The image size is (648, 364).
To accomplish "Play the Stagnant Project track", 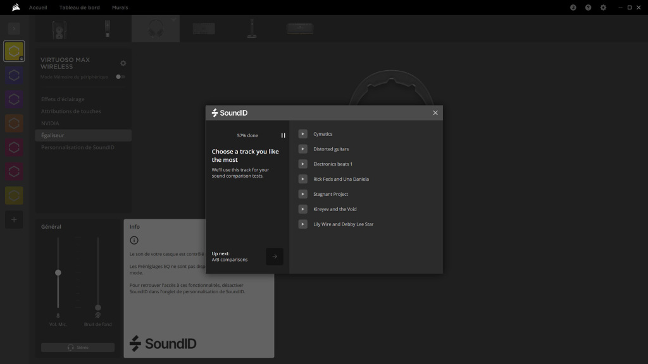I will pyautogui.click(x=302, y=194).
